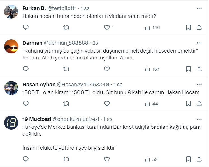
Task: View analytics for Derman's tweet
Action: click(x=152, y=69)
